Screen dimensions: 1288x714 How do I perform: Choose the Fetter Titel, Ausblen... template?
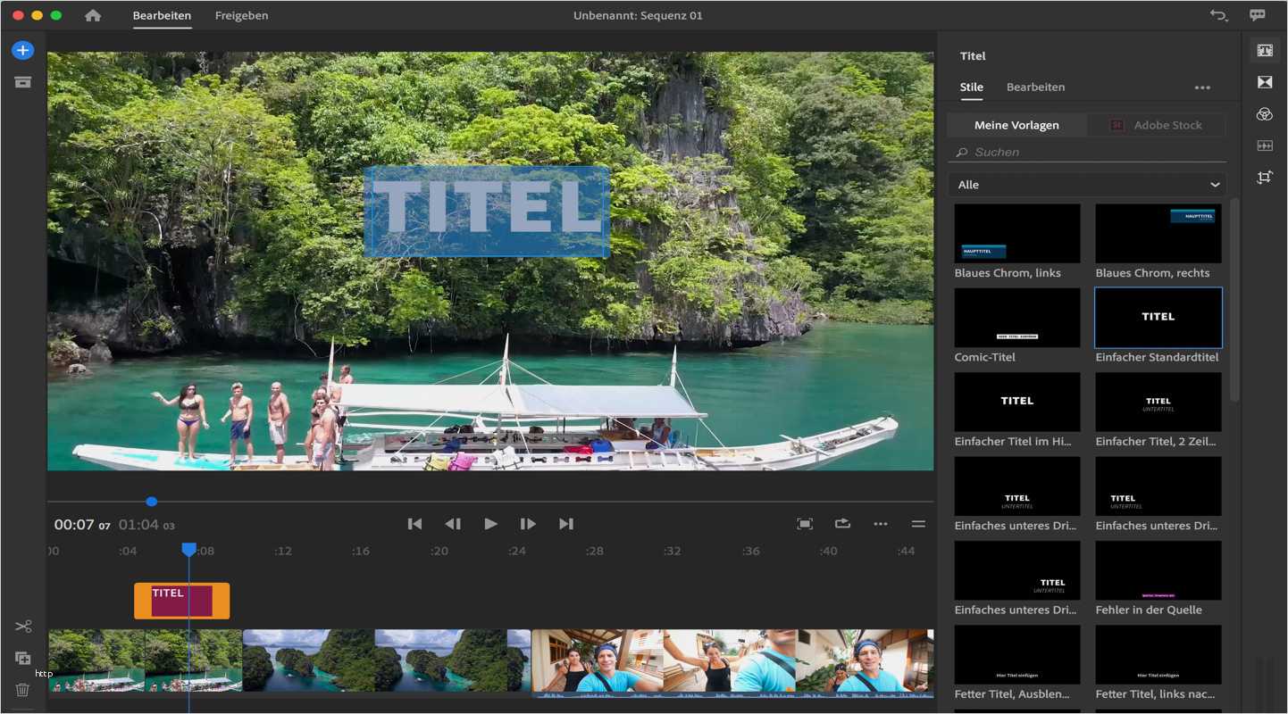pyautogui.click(x=1017, y=655)
